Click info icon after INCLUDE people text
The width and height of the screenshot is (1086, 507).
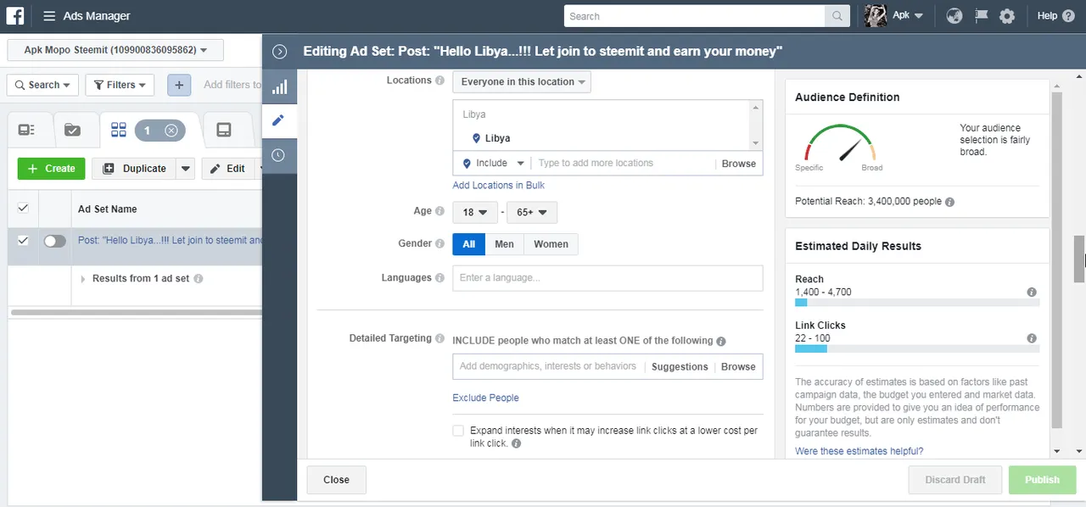(x=720, y=341)
